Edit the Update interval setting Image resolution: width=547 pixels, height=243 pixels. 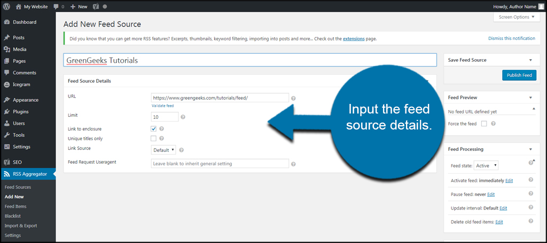(503, 208)
